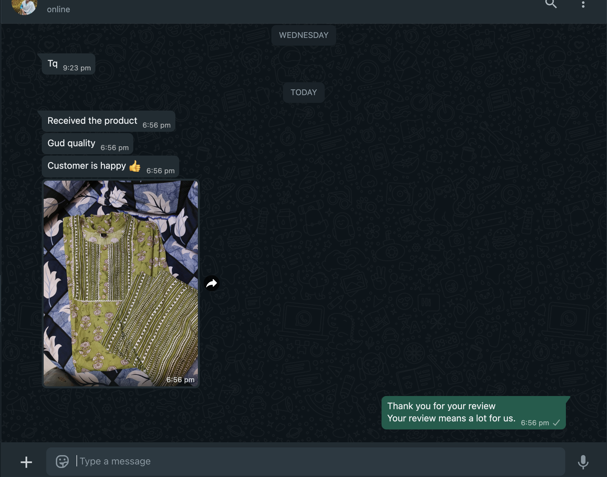Click the "Customer is happy" message text

(x=87, y=166)
